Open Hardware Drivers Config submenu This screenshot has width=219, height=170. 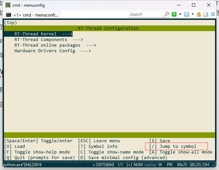pyautogui.click(x=53, y=51)
